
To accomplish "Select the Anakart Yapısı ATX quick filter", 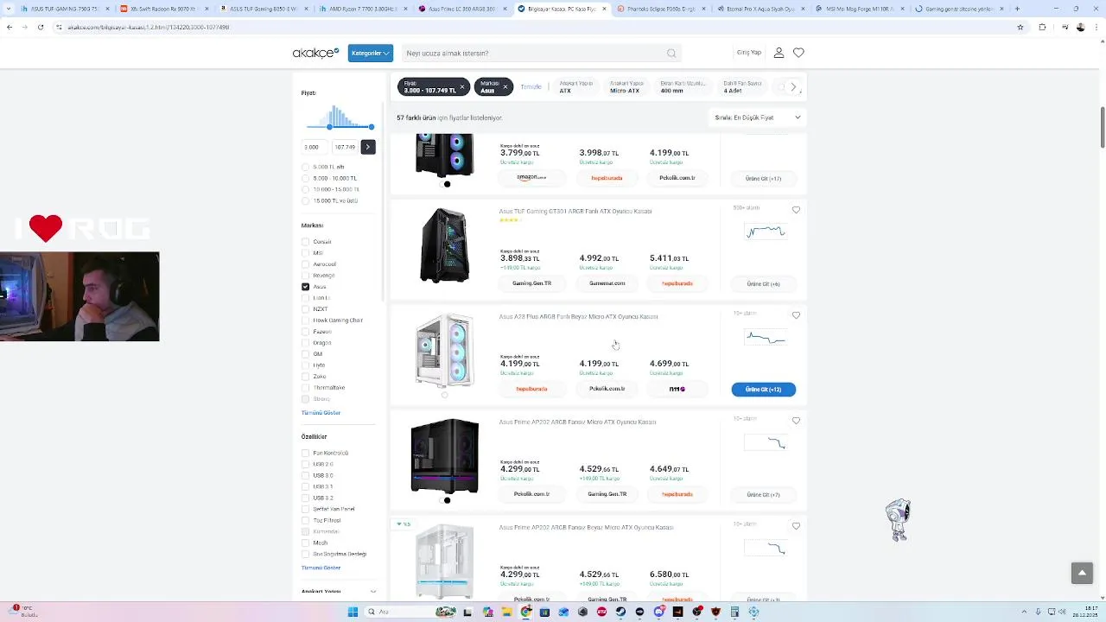I will pyautogui.click(x=575, y=87).
